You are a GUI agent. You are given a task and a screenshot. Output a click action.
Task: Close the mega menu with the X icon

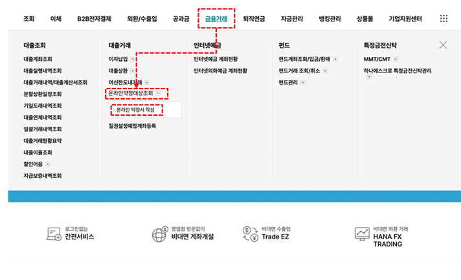click(443, 45)
